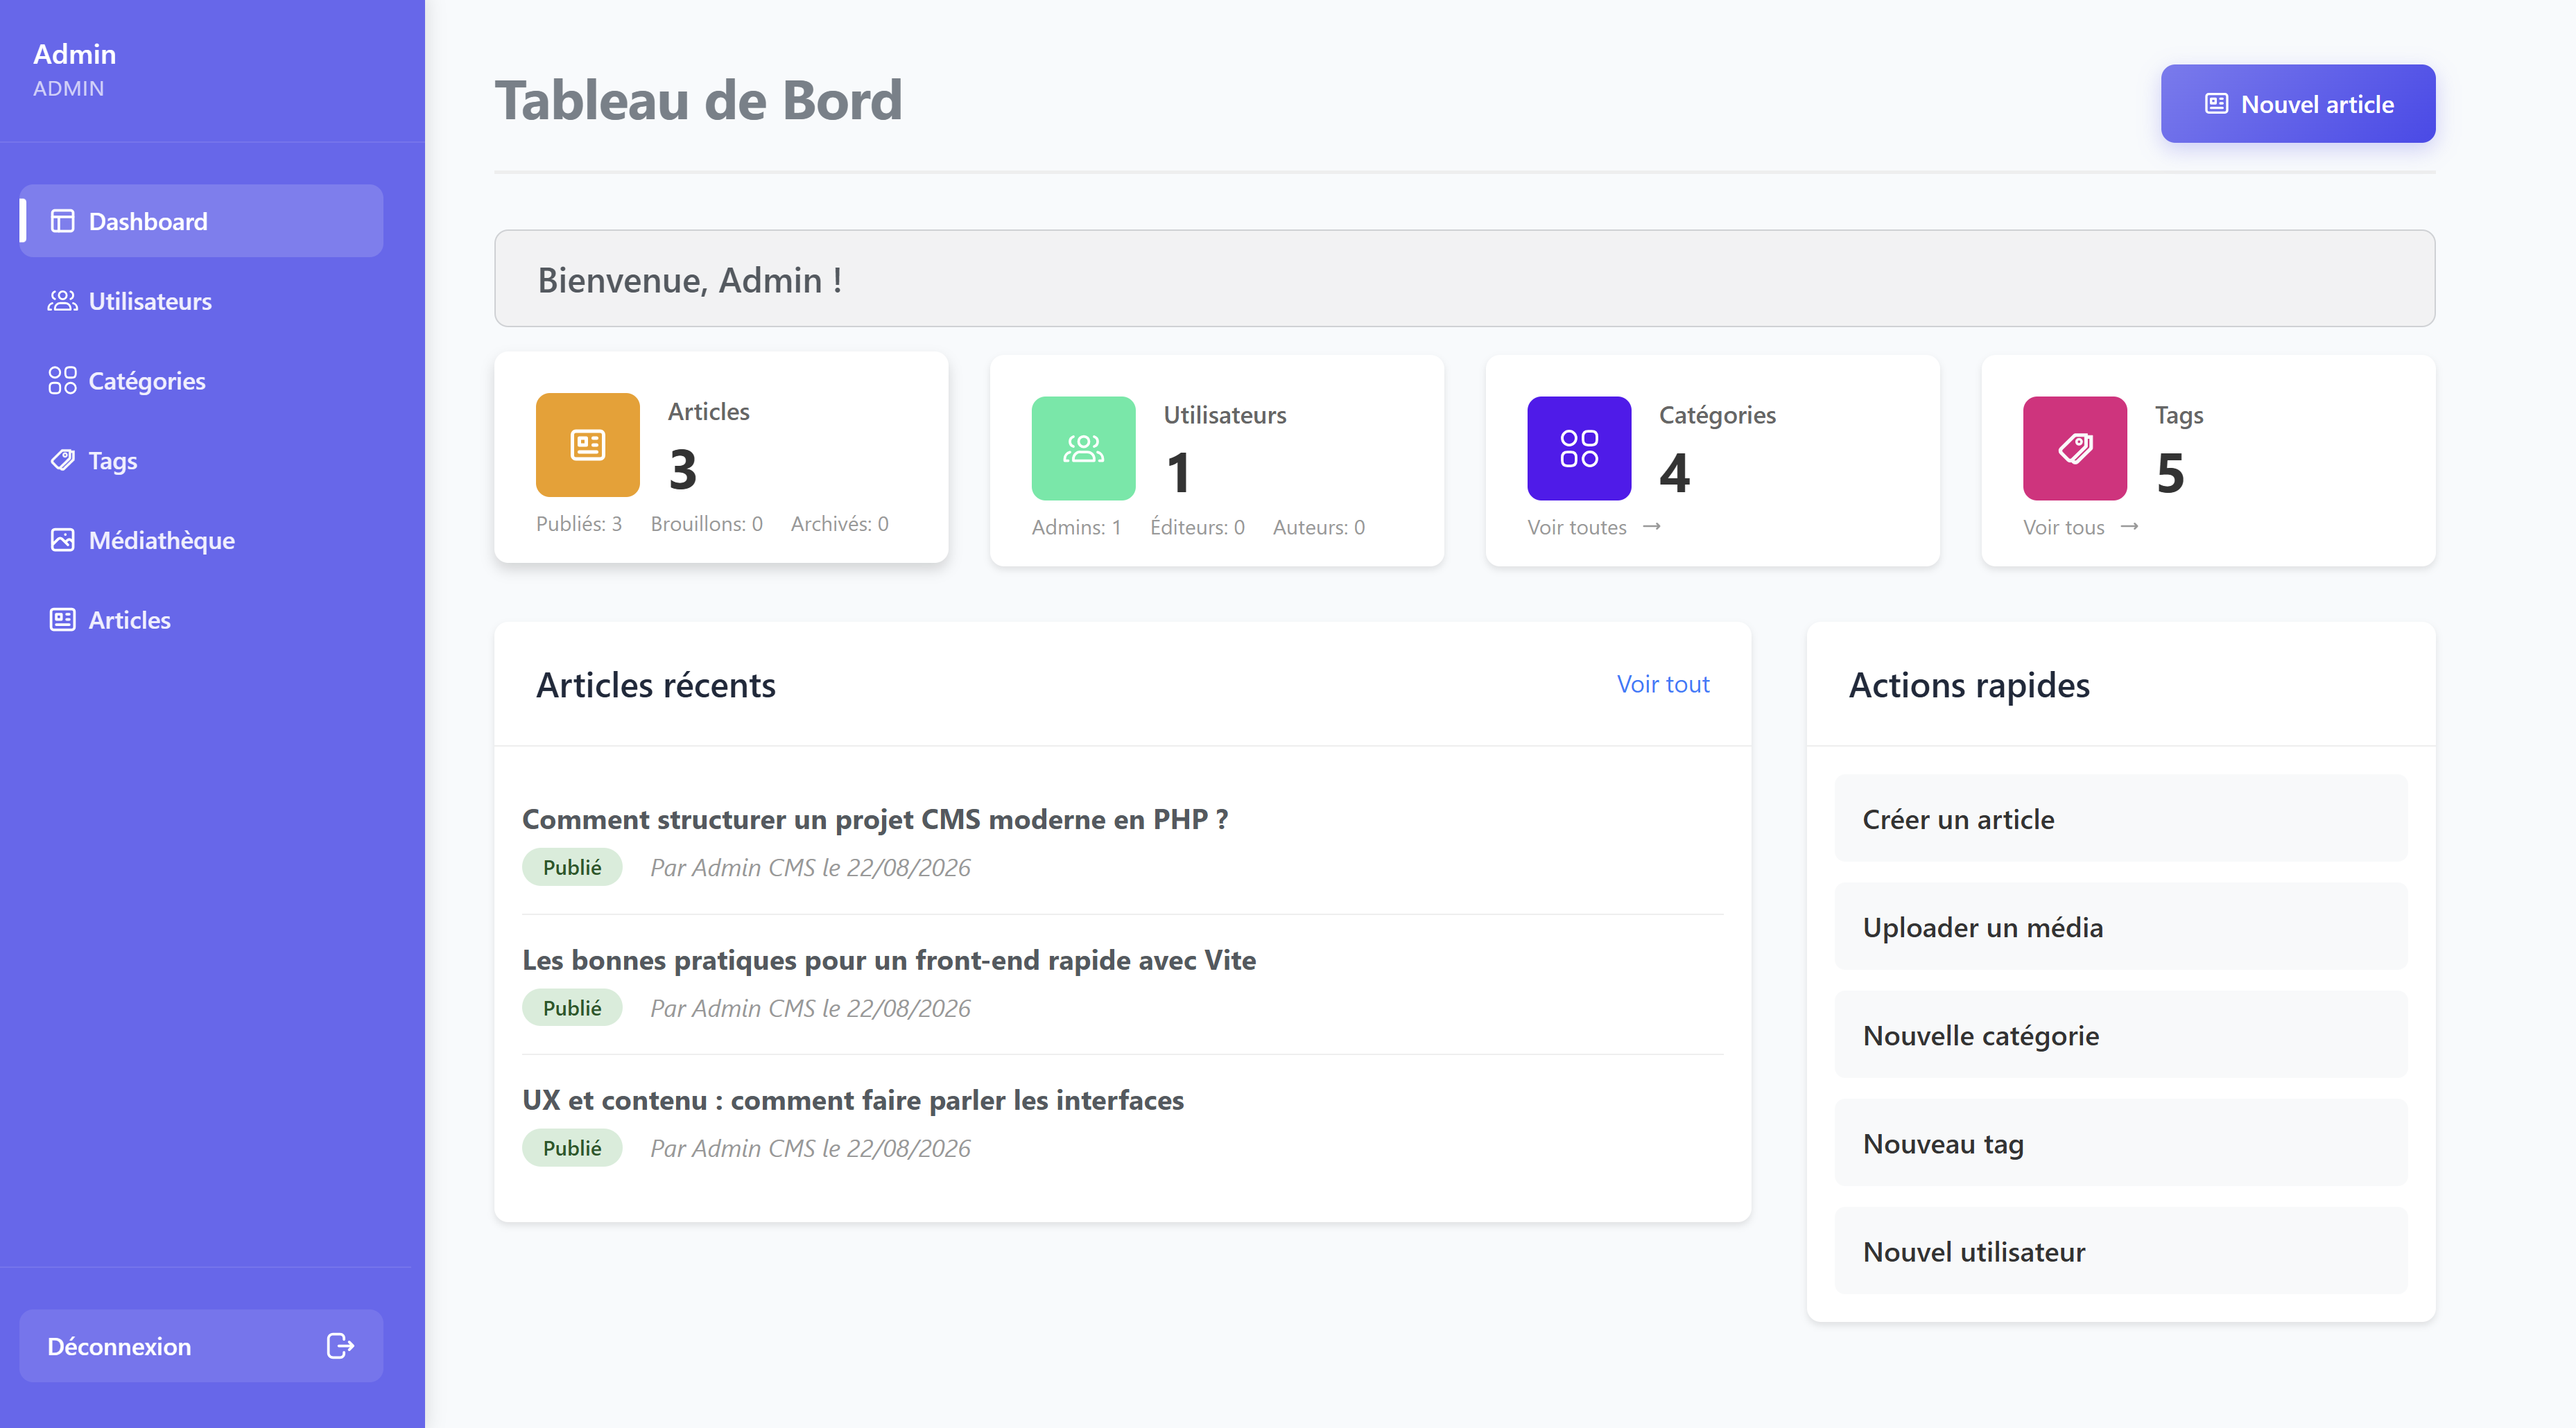Viewport: 2576px width, 1428px height.
Task: Click the pink Tags stat card icon
Action: pos(2075,449)
